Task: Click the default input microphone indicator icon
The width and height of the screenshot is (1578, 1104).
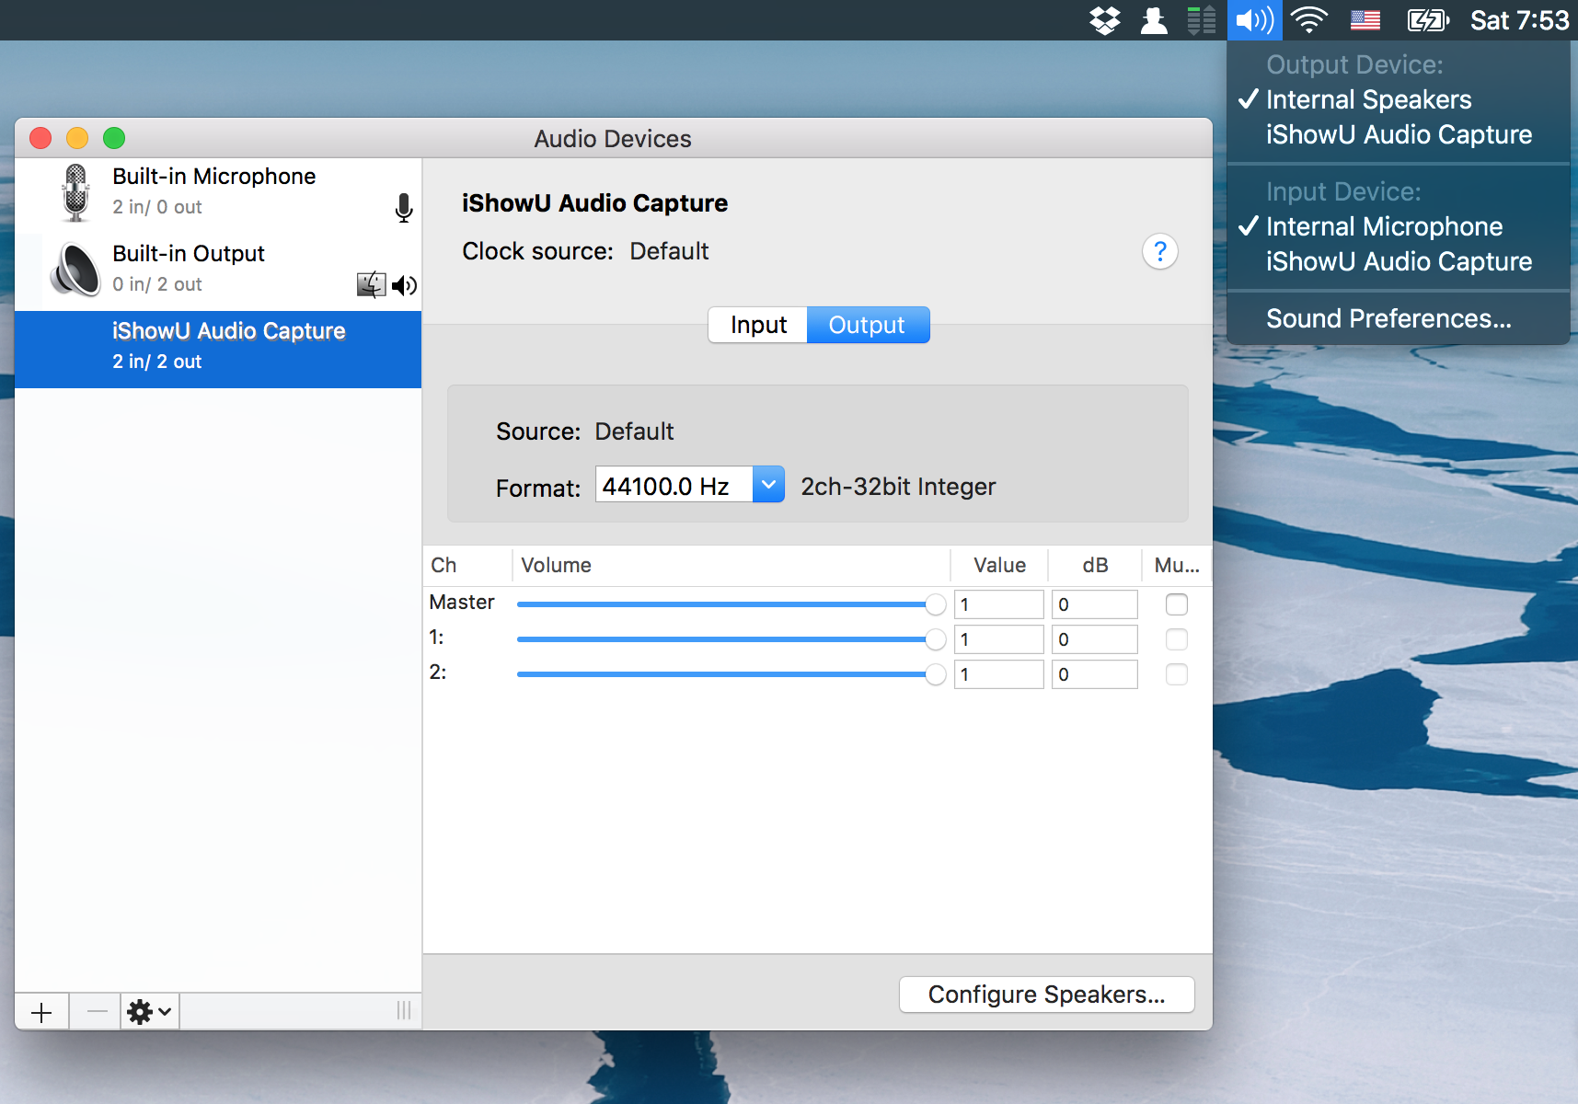Action: tap(404, 208)
